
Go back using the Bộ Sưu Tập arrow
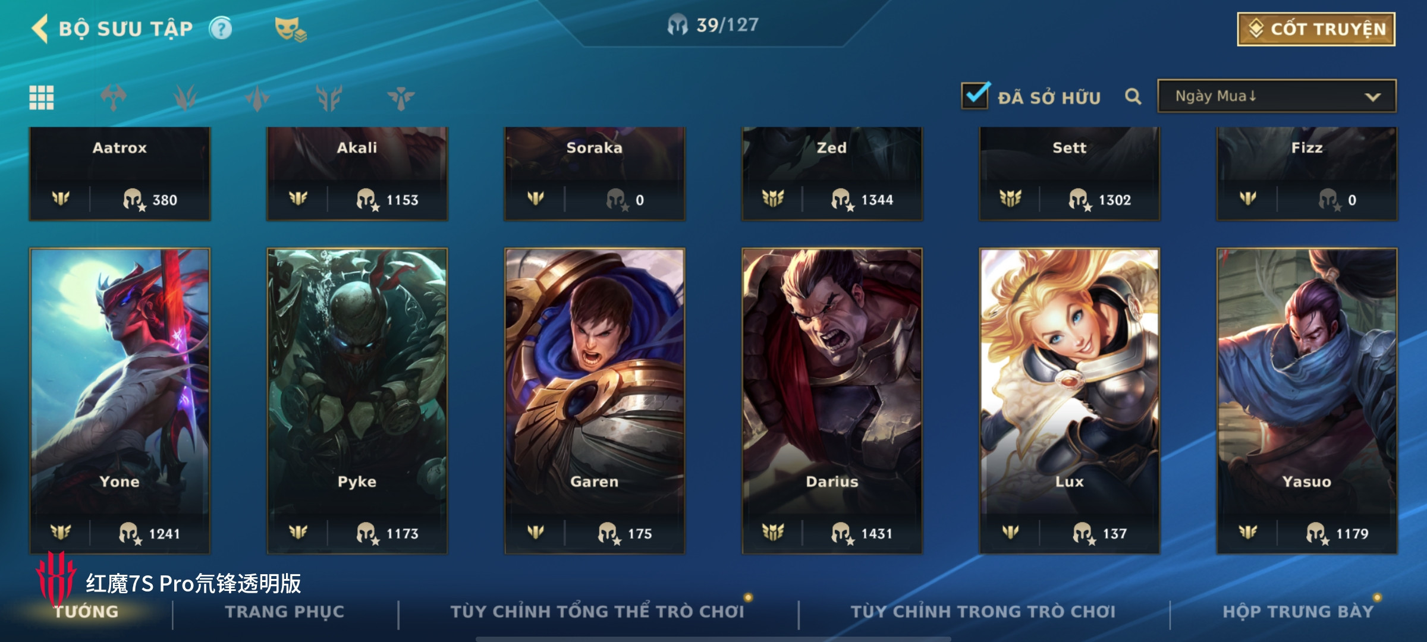pos(40,29)
